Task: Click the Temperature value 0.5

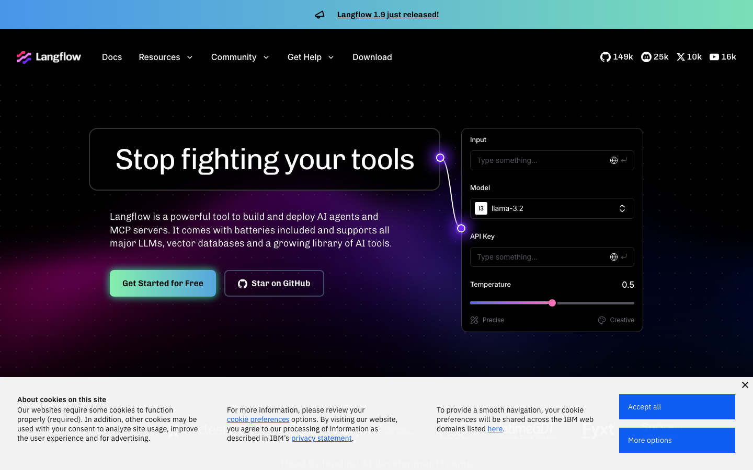Action: click(628, 285)
